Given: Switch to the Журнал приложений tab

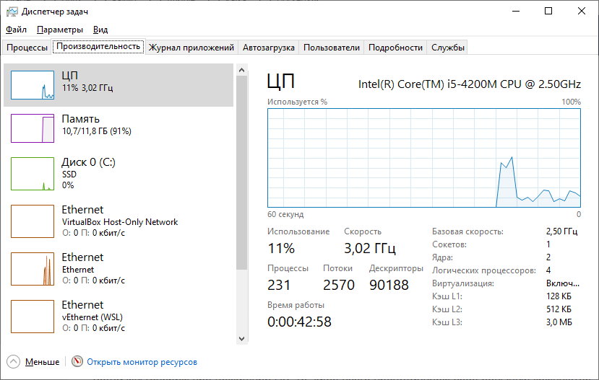Looking at the screenshot, I should 191,48.
